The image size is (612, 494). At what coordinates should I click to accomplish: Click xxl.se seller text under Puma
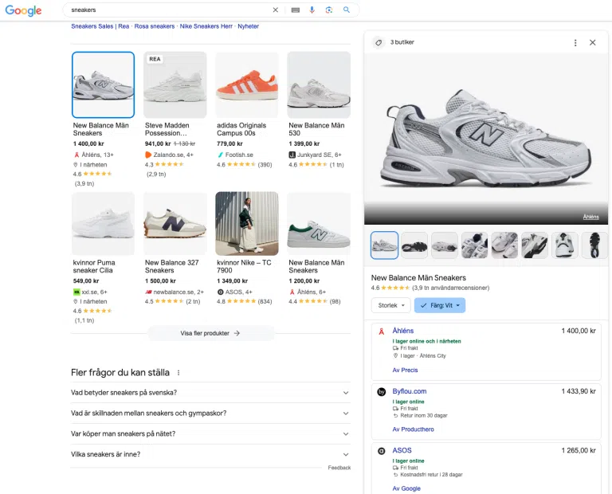94,292
